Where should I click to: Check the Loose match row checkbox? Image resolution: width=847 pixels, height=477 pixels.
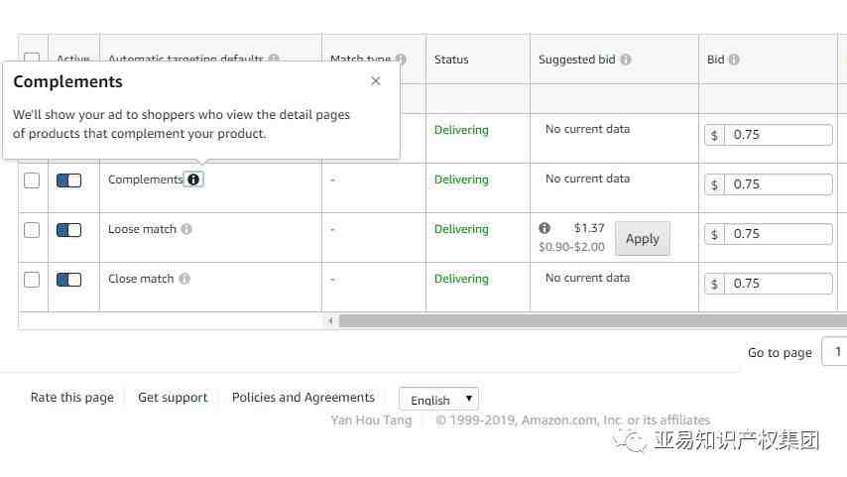tap(32, 230)
